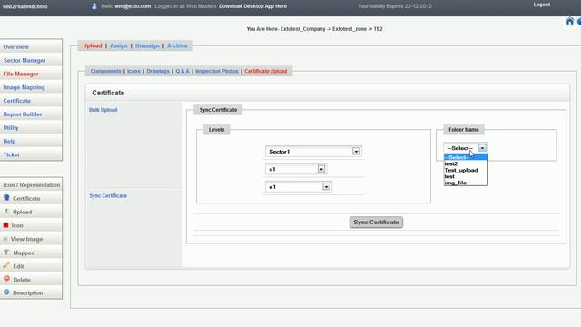Open the Icons sub-tab

point(133,71)
